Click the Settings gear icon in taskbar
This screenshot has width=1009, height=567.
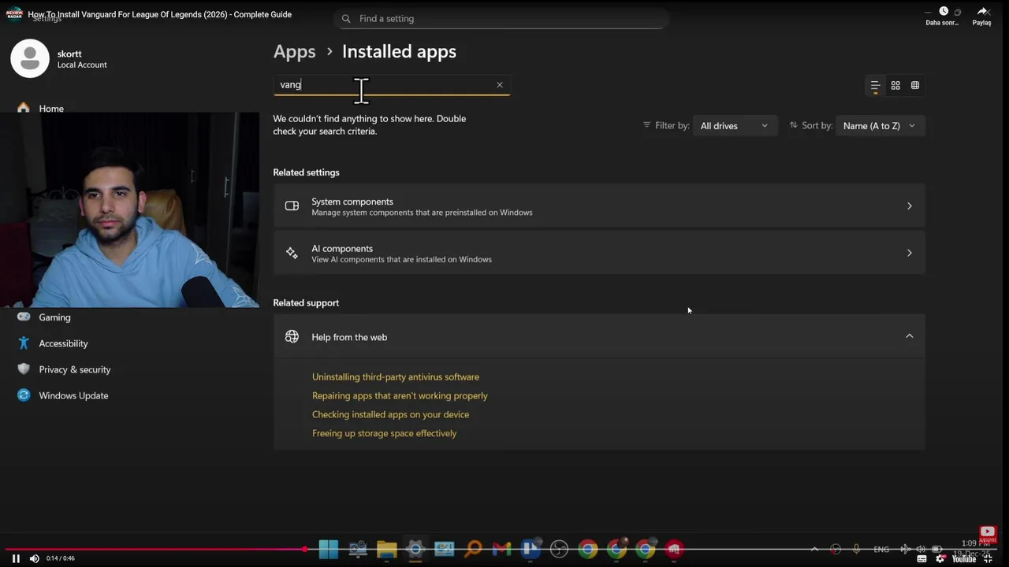(x=415, y=549)
